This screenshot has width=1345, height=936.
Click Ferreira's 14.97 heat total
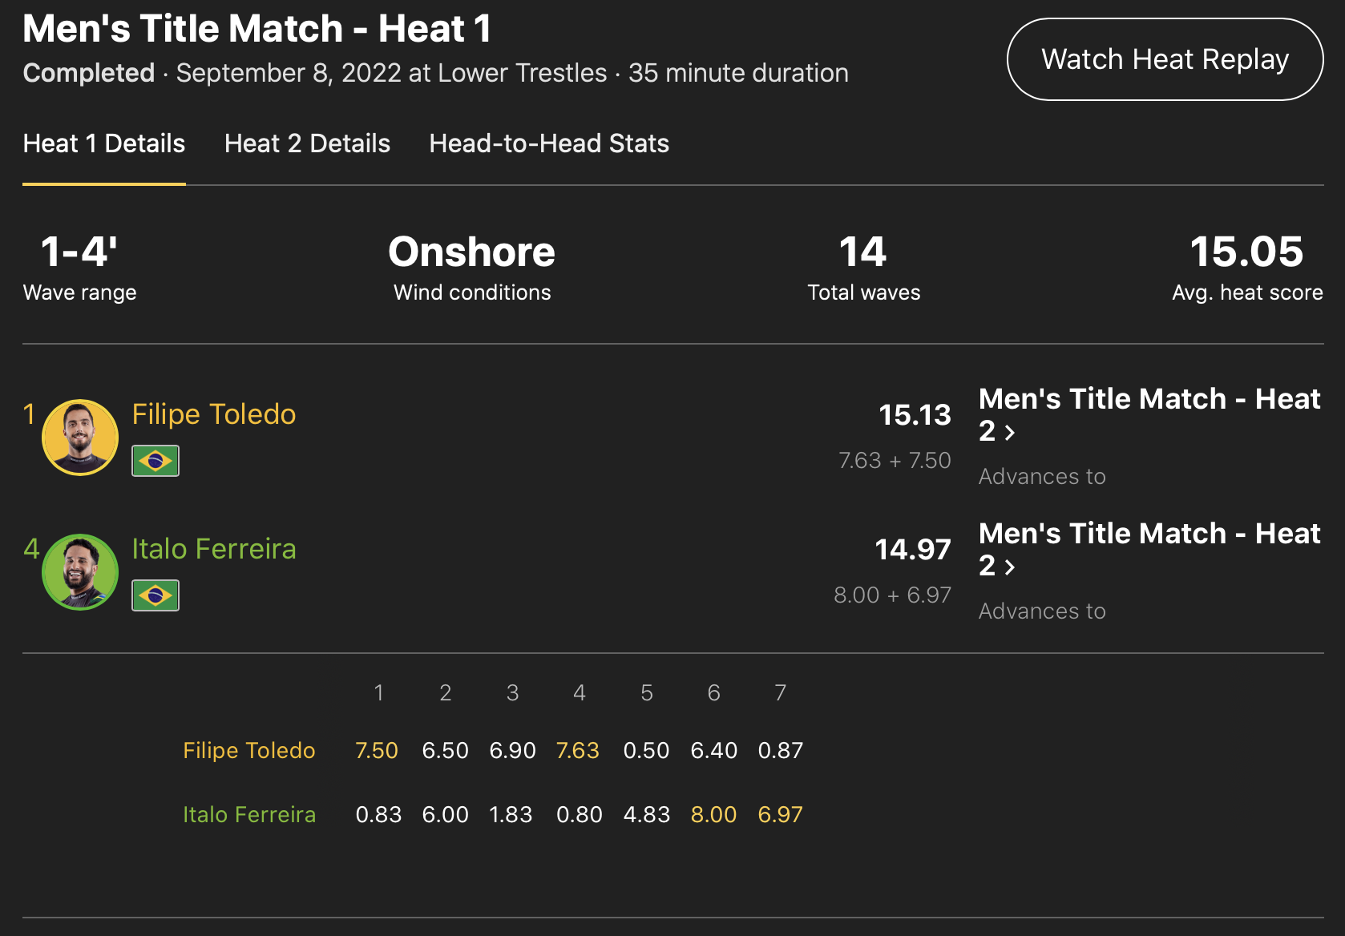(x=912, y=550)
